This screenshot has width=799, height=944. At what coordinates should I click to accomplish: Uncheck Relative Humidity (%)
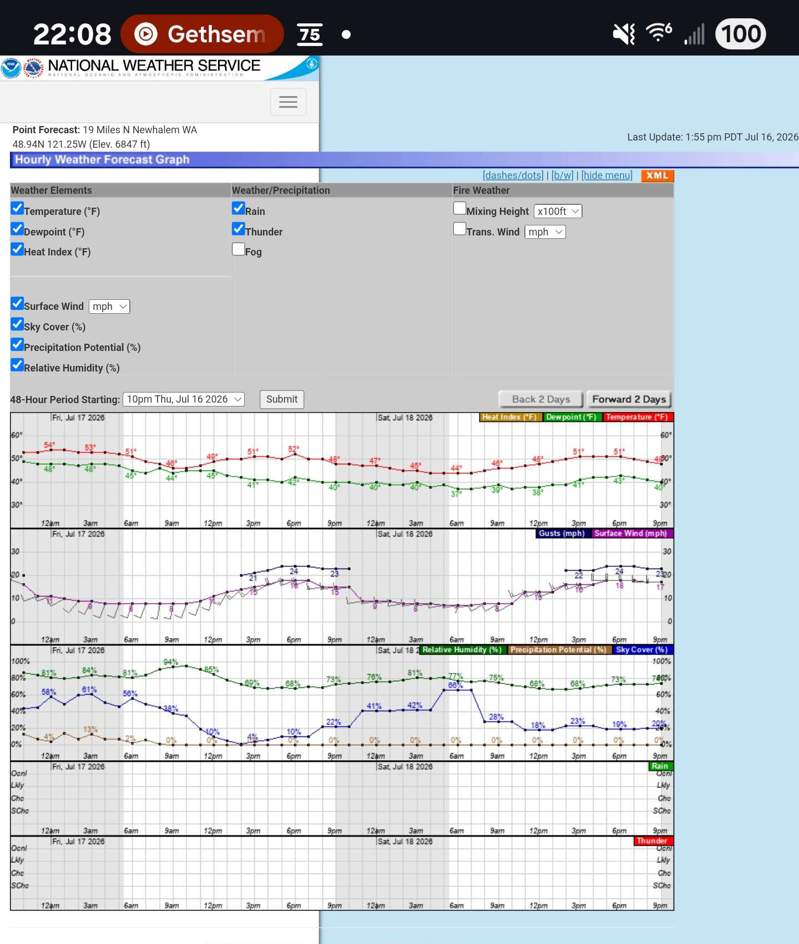point(17,365)
